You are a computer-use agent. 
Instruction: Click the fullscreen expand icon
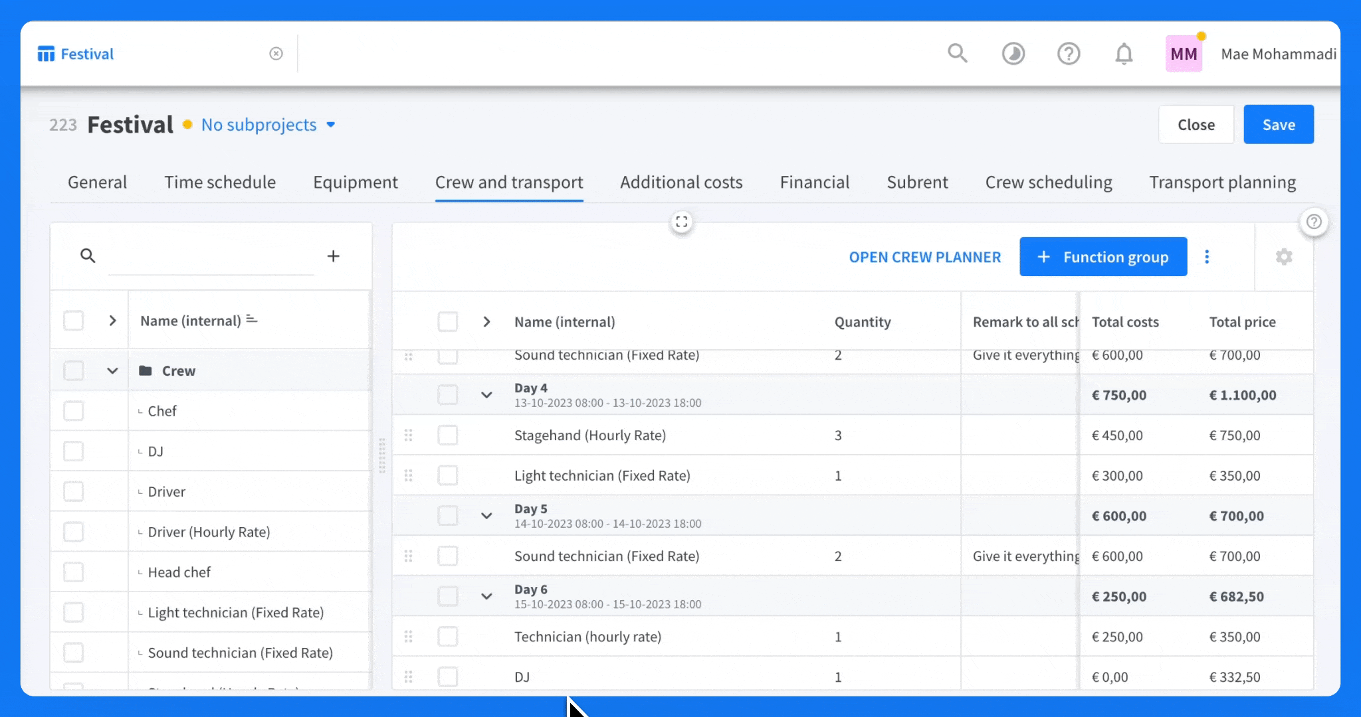point(682,222)
